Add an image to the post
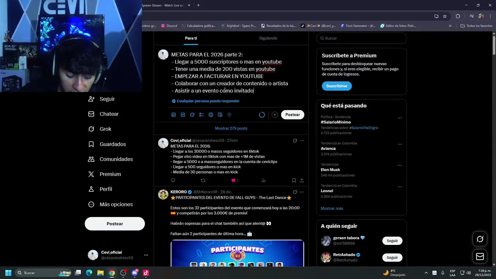This screenshot has width=496, height=279. [x=174, y=115]
